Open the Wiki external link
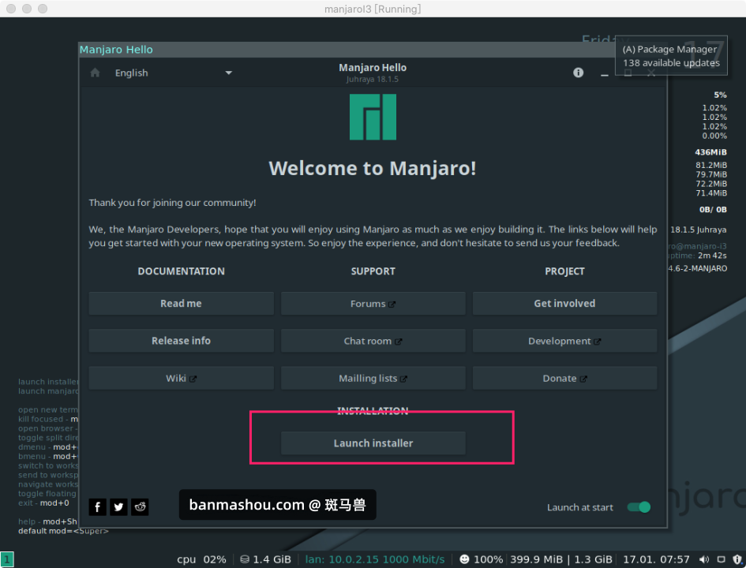 182,379
